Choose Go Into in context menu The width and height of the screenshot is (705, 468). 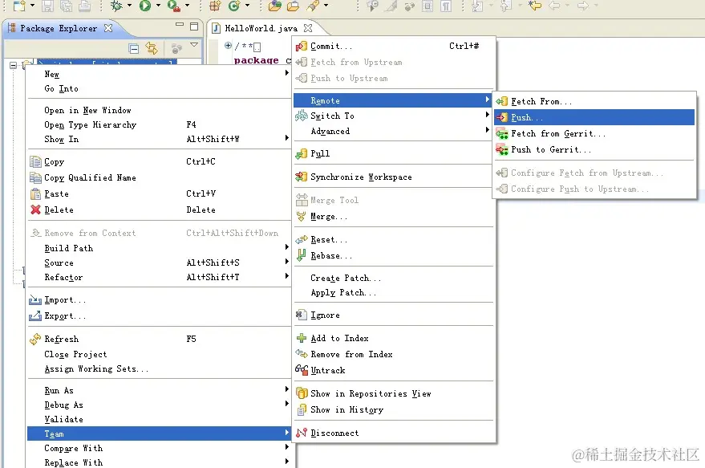pyautogui.click(x=159, y=88)
